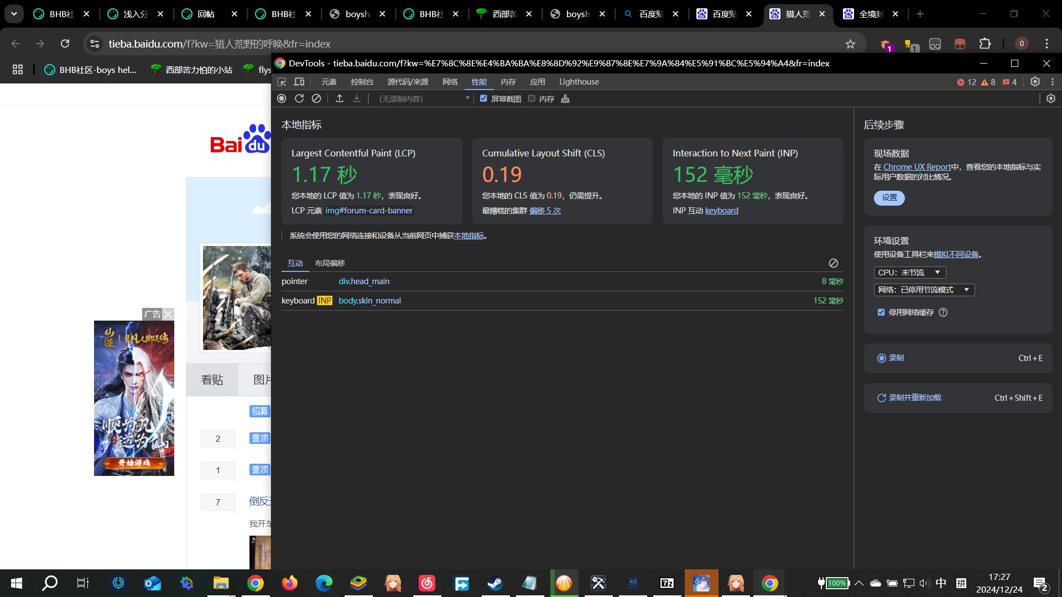This screenshot has width=1062, height=597.
Task: Click the INP 互动 keyboard link
Action: click(721, 211)
